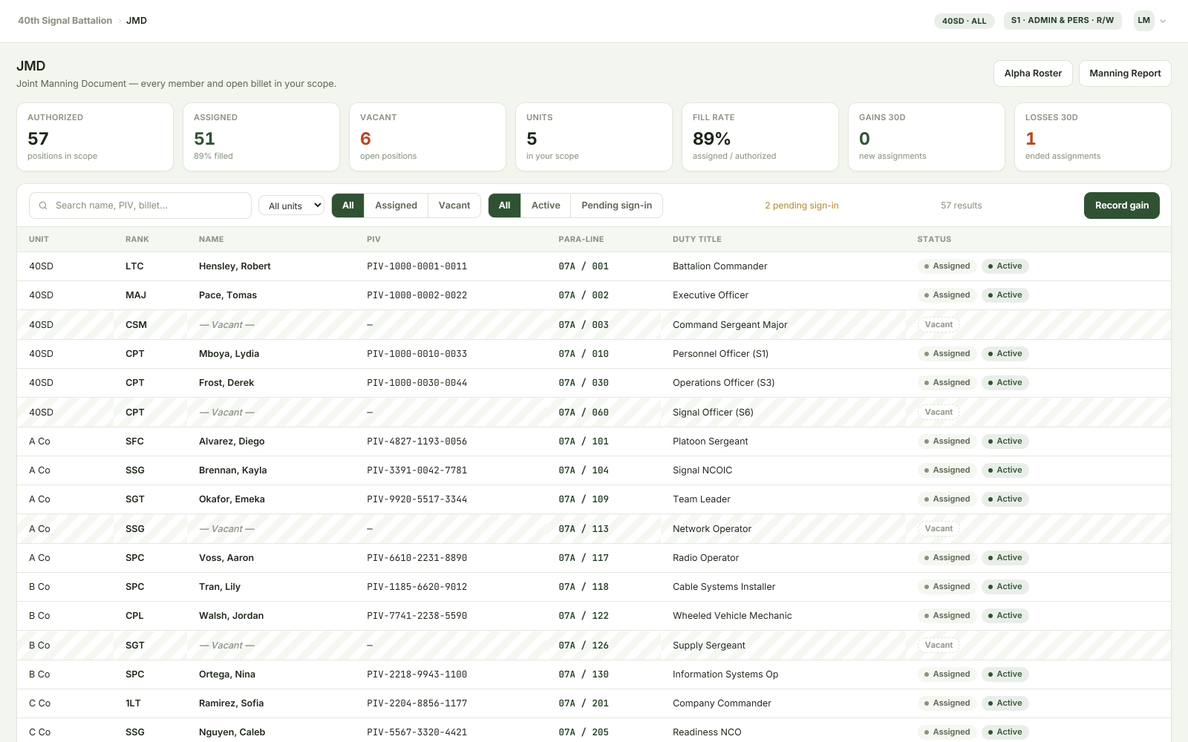Screen dimensions: 1188x742
Task: Filter to Vacant billets
Action: 454,206
